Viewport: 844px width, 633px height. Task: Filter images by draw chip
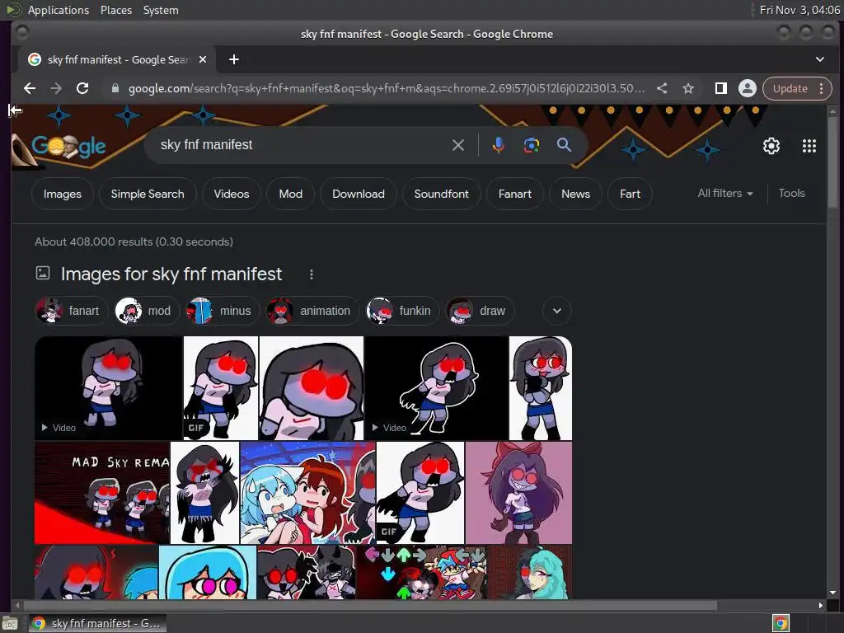pyautogui.click(x=480, y=311)
